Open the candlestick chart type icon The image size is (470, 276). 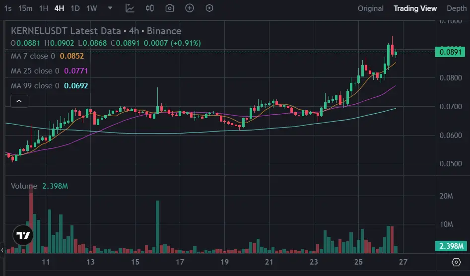click(x=150, y=8)
